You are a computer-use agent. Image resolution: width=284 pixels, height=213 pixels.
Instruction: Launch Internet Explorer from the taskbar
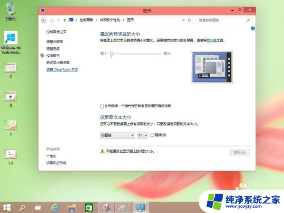pos(55,207)
